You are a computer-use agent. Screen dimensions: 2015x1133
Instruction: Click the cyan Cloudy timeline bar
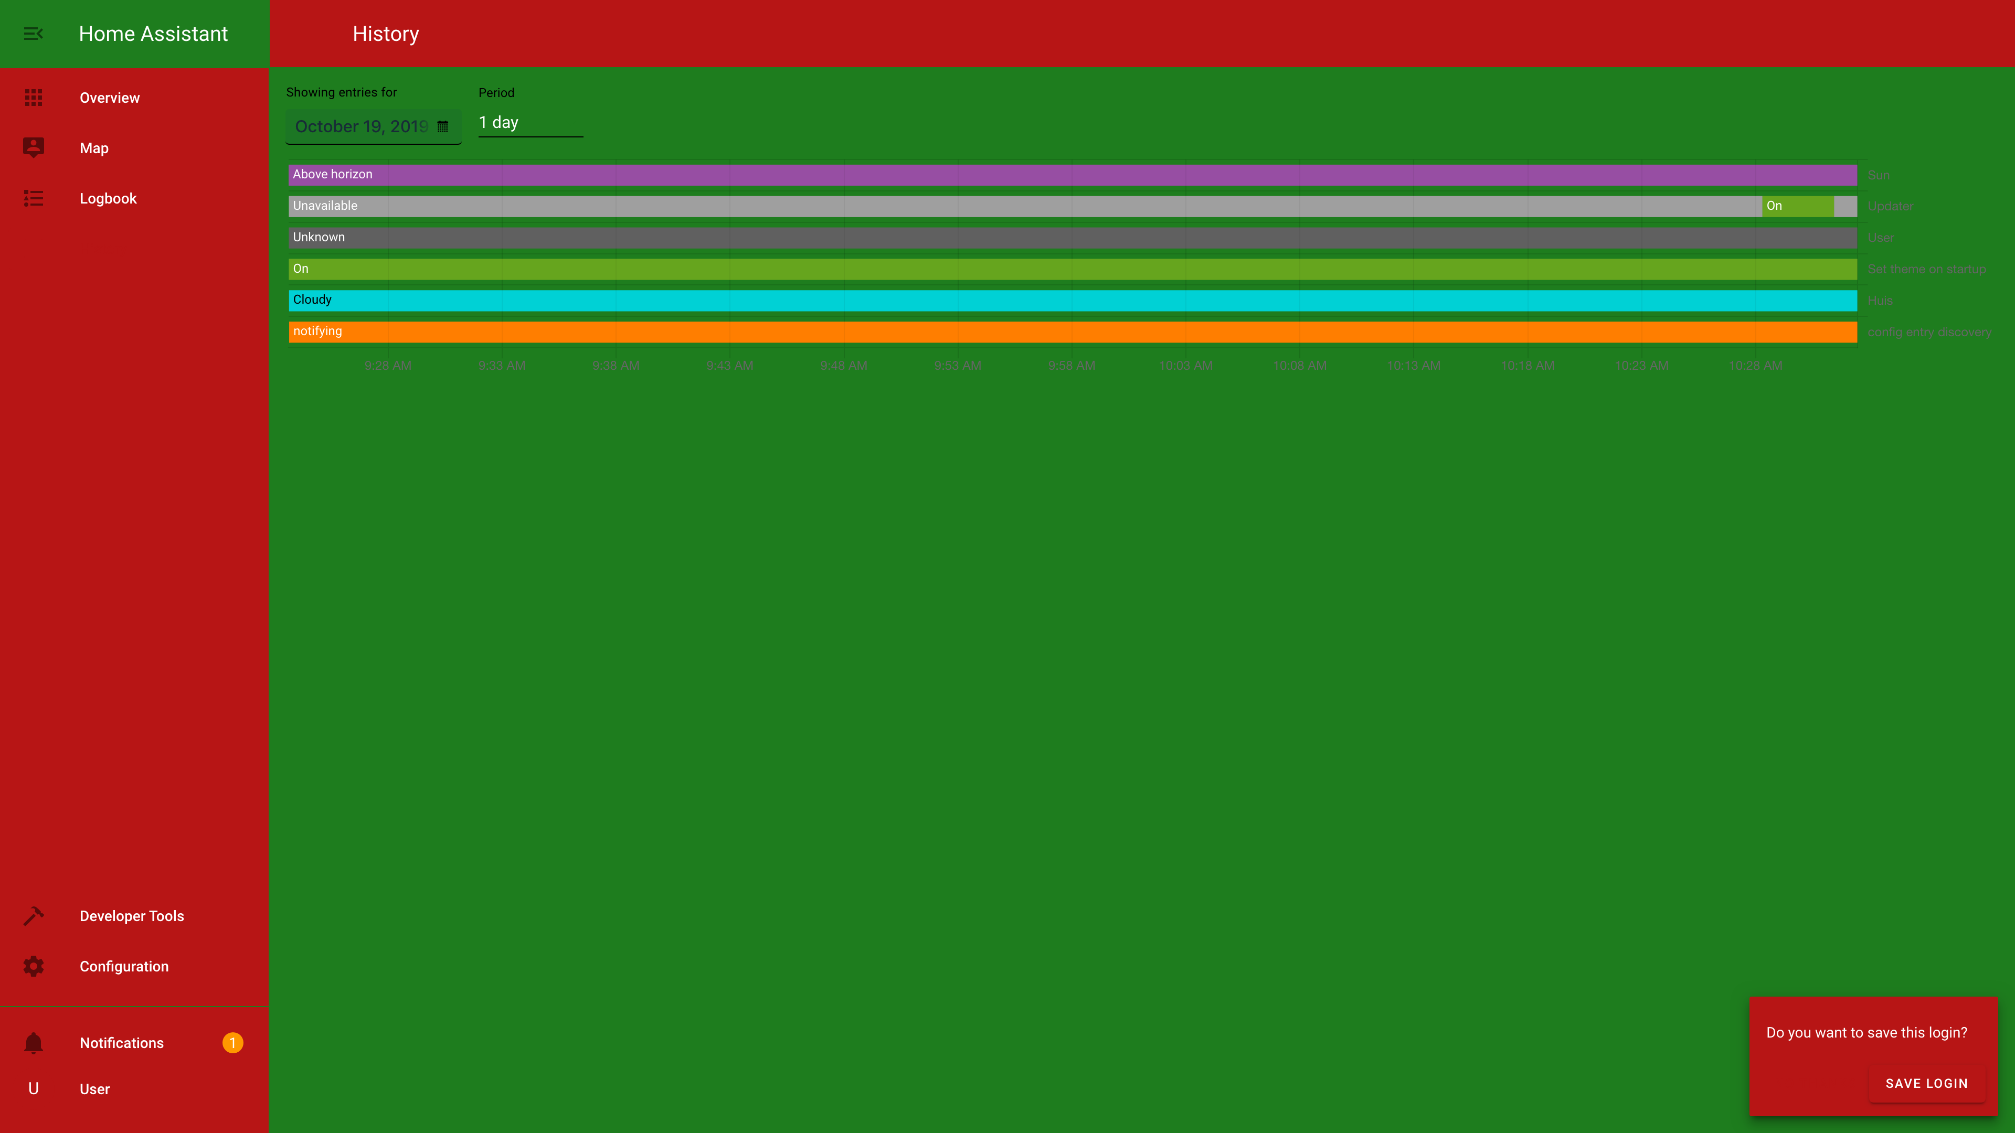1072,300
